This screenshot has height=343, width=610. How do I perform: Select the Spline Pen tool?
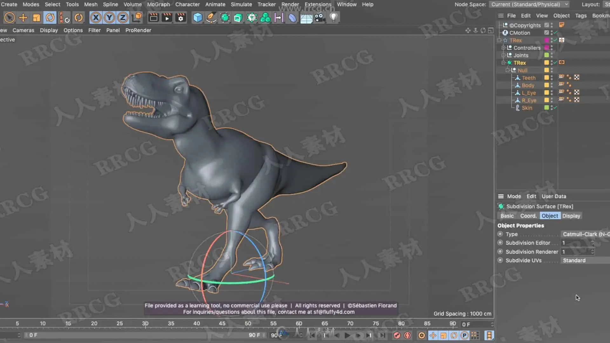tap(211, 17)
